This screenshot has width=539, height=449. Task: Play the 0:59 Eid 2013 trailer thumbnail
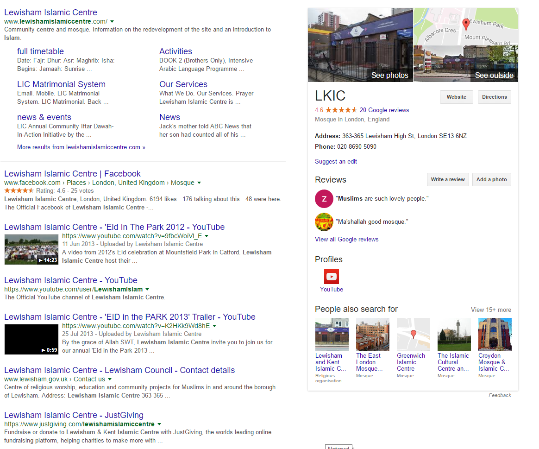31,339
